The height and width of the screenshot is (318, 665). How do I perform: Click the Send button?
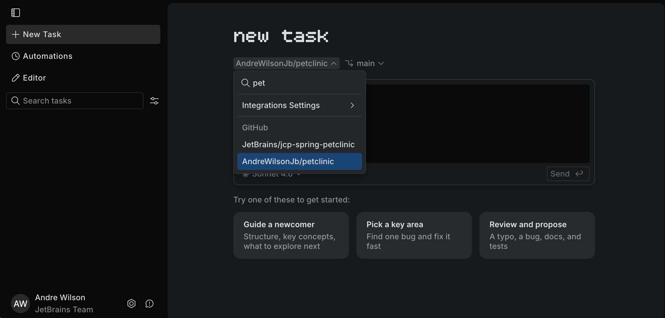568,174
